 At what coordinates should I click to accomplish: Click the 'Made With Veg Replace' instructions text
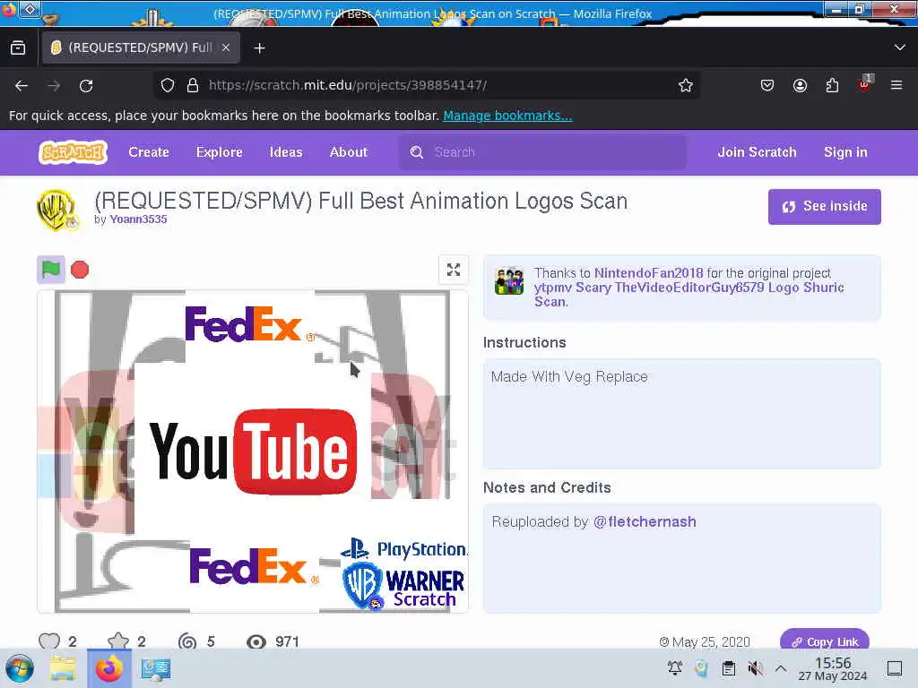(x=569, y=377)
